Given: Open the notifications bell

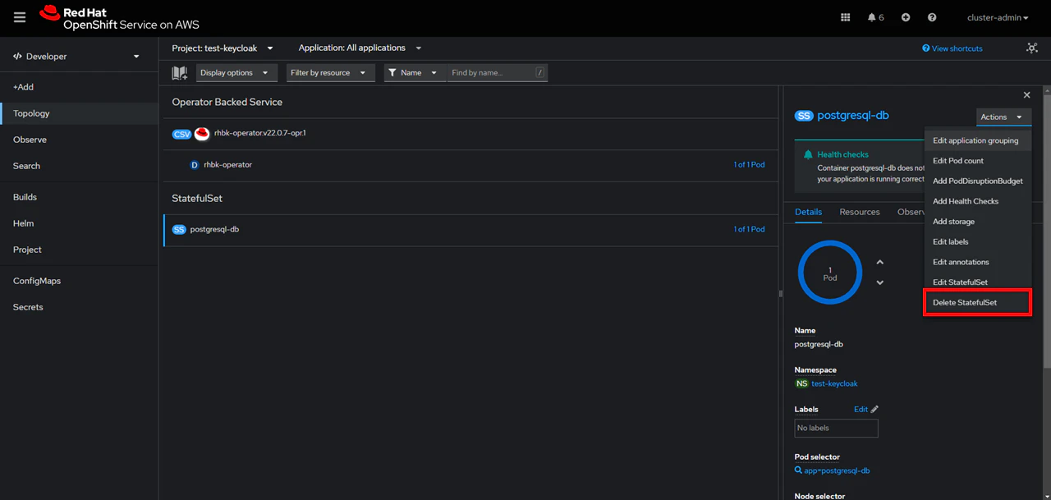Looking at the screenshot, I should pyautogui.click(x=872, y=17).
